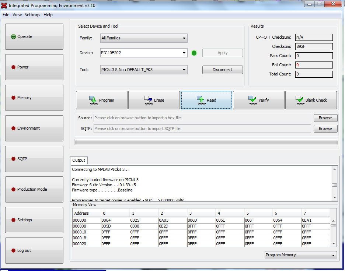Viewport: 345px width, 271px height.
Task: Click the red indicator beside Log out
Action: [13, 250]
